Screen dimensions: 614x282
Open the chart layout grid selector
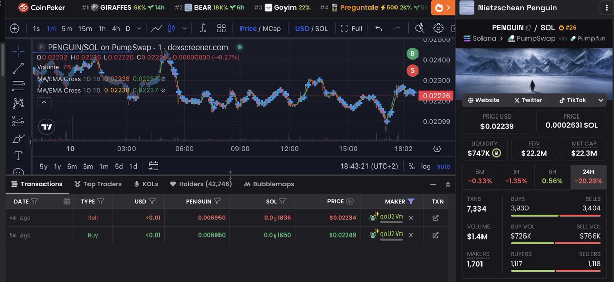221,29
